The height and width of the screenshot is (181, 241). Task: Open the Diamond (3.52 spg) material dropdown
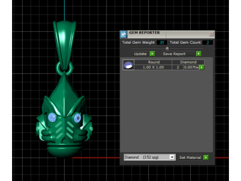pos(172,157)
